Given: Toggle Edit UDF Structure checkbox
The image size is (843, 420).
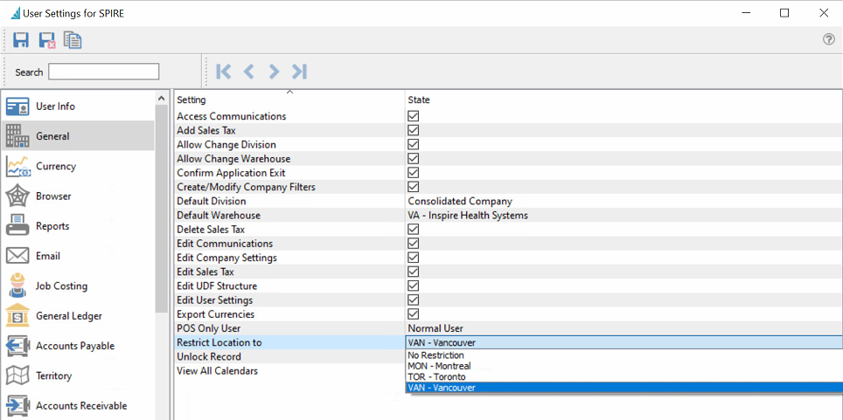Looking at the screenshot, I should [413, 286].
